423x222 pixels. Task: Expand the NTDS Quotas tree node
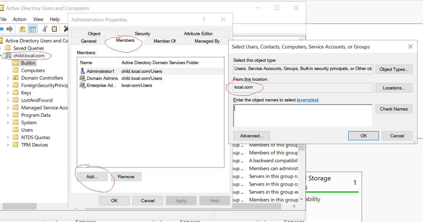8,137
